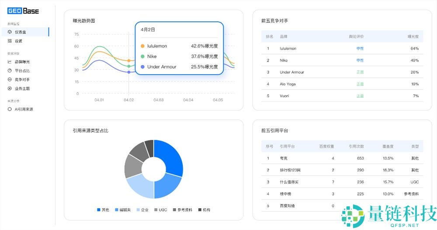
Task: Click the UGC type cell for 什么值得买
Action: [415, 182]
